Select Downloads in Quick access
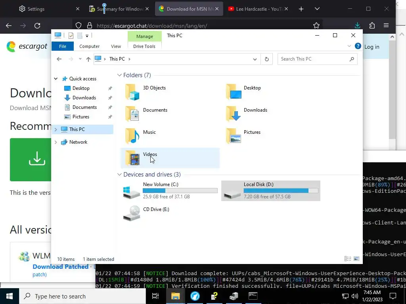406x304 pixels. [x=84, y=98]
